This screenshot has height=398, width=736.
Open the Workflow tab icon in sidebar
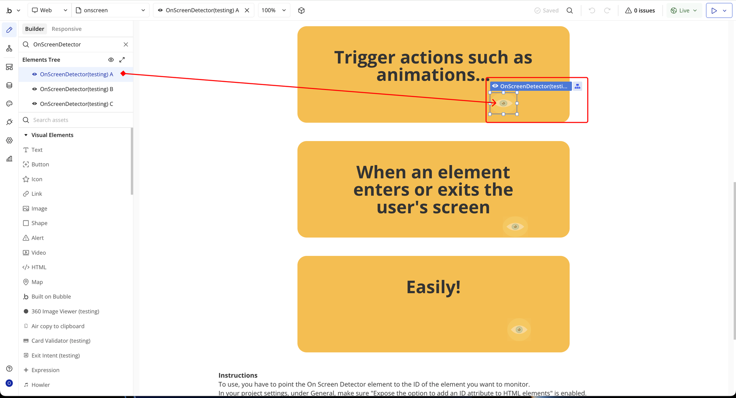click(9, 48)
